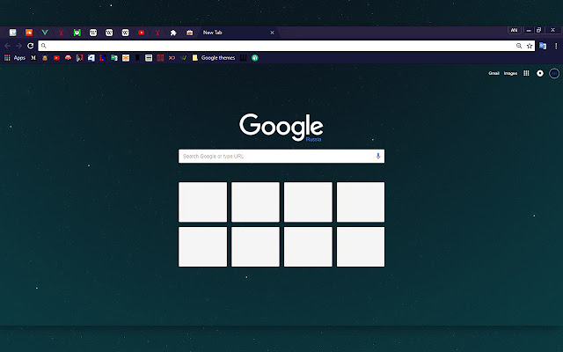Open the Images link
Screen dimensions: 563x352
[510, 73]
